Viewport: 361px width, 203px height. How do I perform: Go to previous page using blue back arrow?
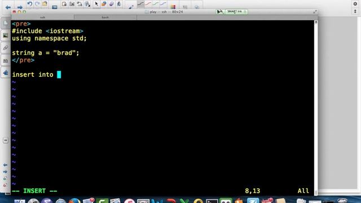tap(8, 7)
